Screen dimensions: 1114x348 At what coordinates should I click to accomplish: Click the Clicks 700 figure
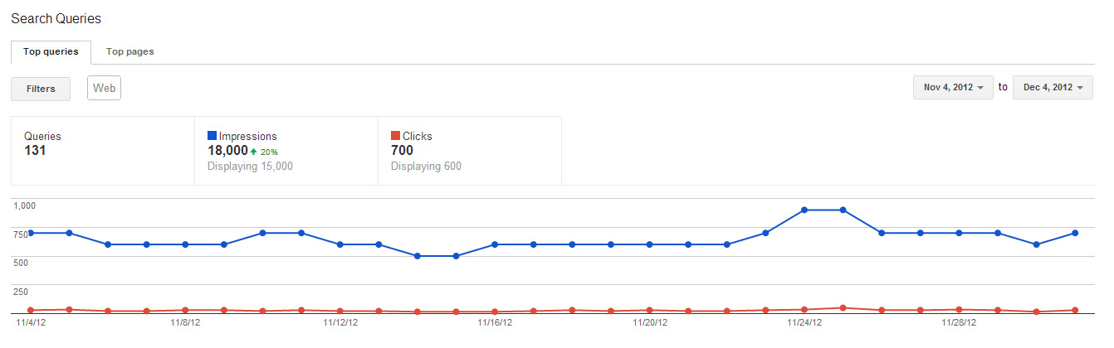tap(402, 151)
